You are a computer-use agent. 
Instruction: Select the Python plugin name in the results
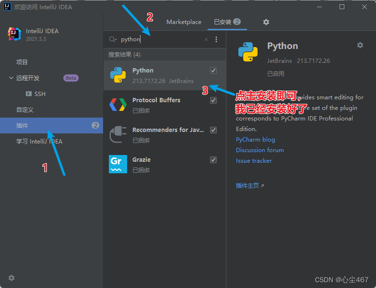[x=143, y=70]
